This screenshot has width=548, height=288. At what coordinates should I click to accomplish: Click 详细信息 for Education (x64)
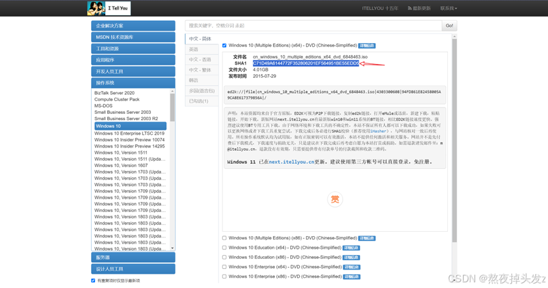pyautogui.click(x=351, y=248)
